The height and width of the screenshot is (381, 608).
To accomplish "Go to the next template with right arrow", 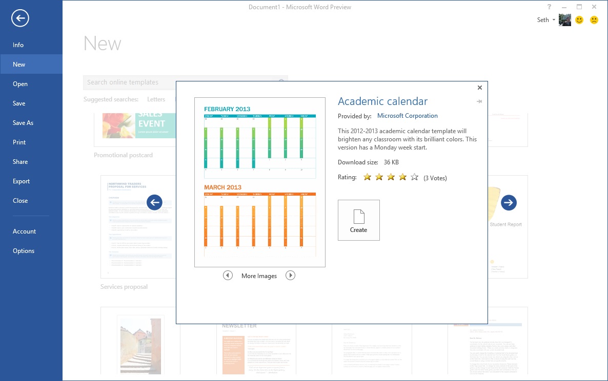I will click(x=508, y=202).
